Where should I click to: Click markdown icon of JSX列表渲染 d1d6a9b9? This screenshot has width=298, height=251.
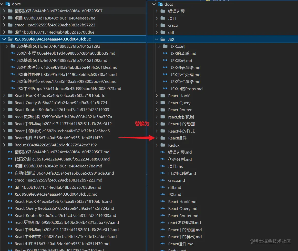point(13,67)
